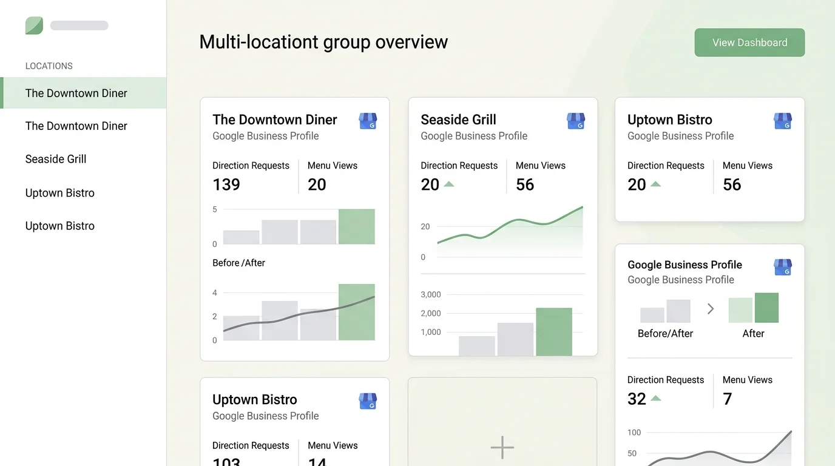Click the Menu Views 7 value
835x466 pixels.
tap(728, 399)
